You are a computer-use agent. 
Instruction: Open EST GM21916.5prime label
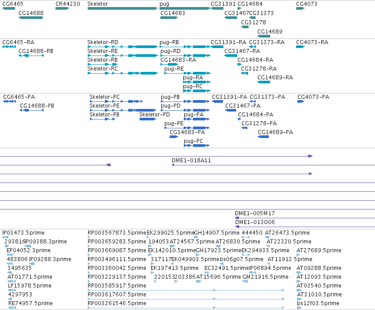point(265,277)
